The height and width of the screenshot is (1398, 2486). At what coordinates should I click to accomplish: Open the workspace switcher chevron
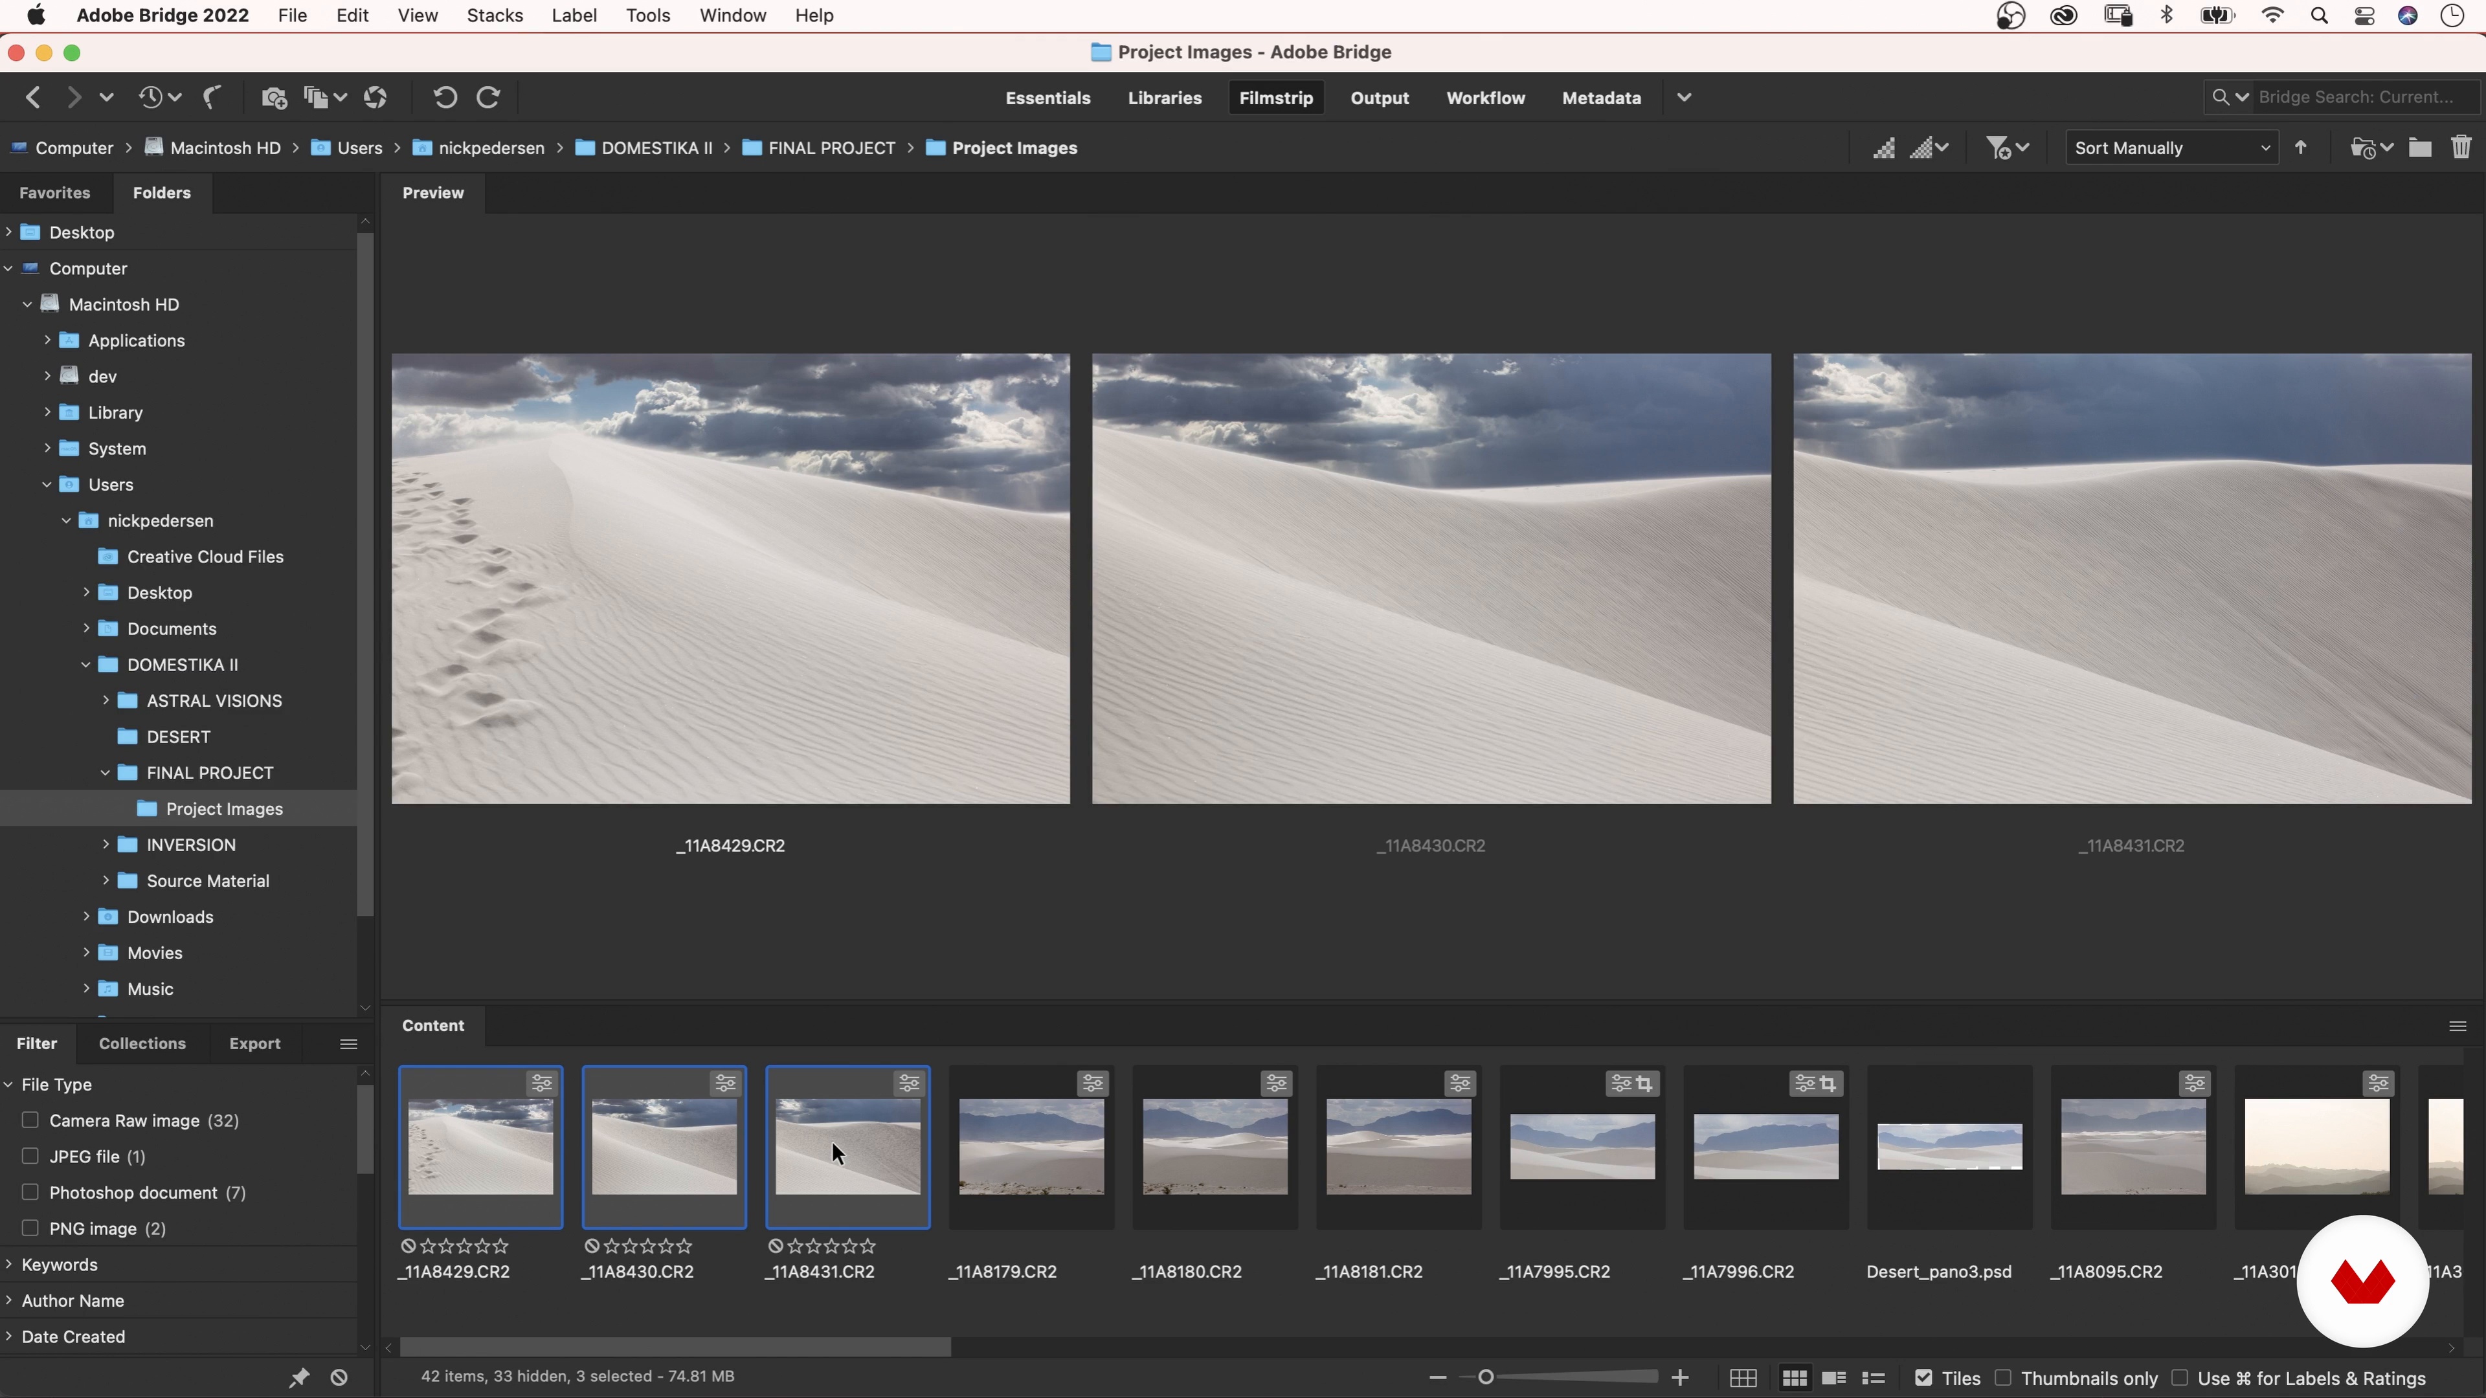(x=1684, y=98)
